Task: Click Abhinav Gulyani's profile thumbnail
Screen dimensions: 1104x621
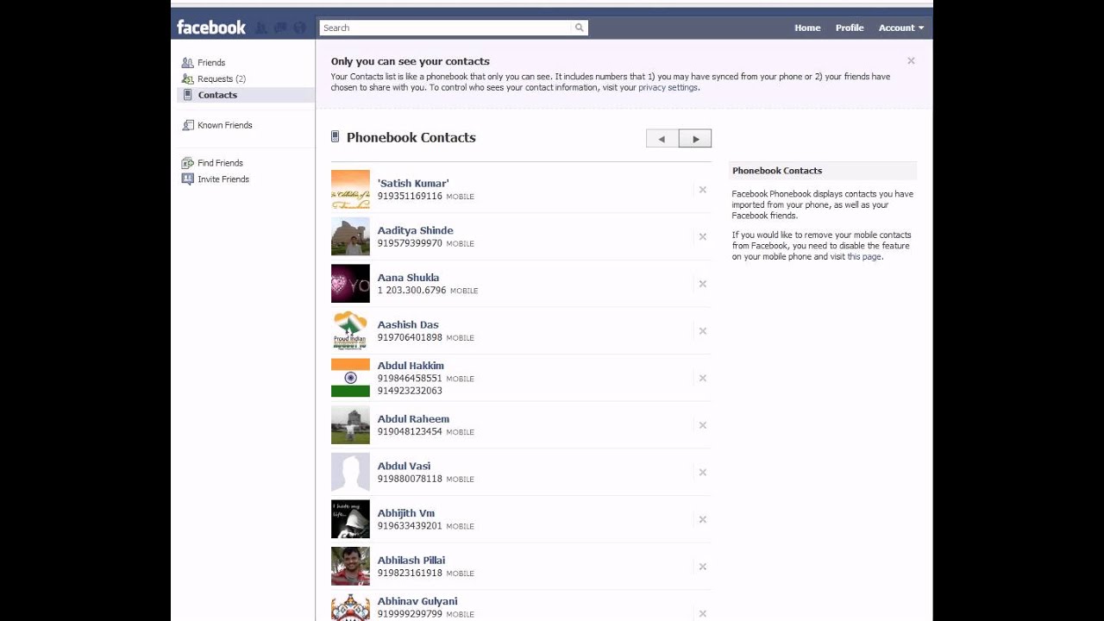Action: 350,608
